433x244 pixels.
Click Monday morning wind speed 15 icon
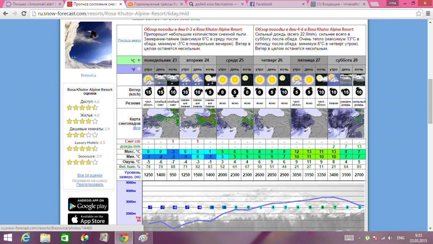coord(148,92)
